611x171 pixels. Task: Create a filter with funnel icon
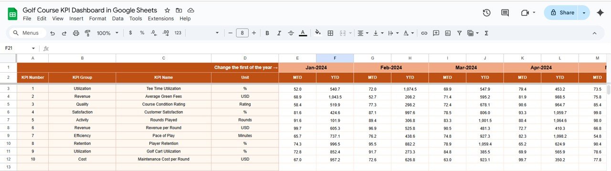[459, 33]
